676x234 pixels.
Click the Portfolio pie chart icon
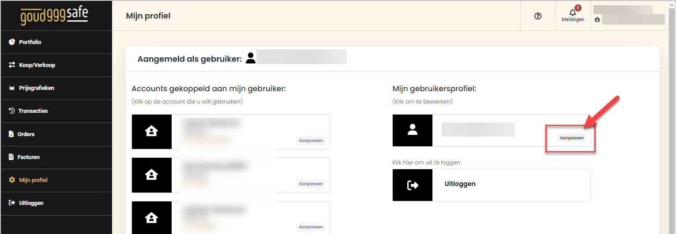click(12, 42)
